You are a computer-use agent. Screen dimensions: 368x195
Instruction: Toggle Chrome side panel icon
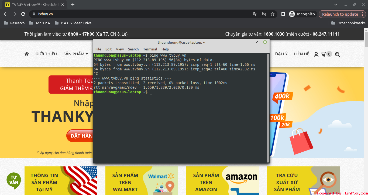click(x=283, y=14)
